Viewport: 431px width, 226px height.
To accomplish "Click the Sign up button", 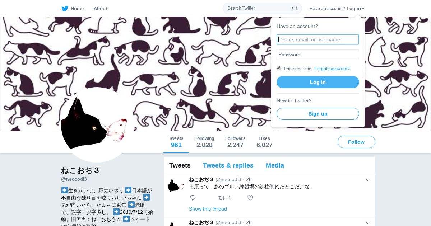I will click(318, 114).
